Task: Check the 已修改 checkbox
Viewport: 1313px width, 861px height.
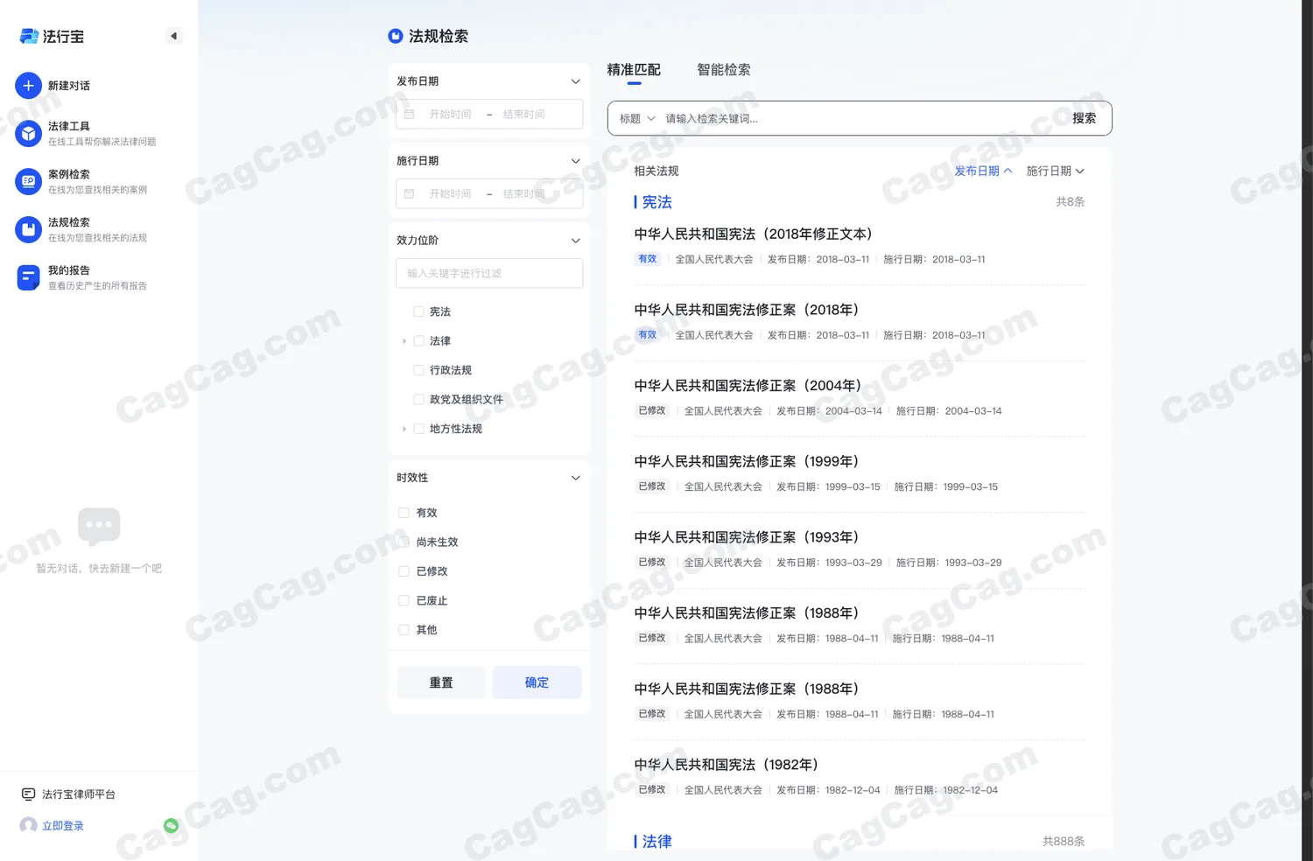Action: pyautogui.click(x=404, y=571)
